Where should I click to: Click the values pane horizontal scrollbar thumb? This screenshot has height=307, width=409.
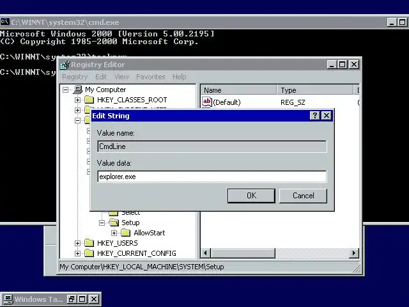(243, 253)
